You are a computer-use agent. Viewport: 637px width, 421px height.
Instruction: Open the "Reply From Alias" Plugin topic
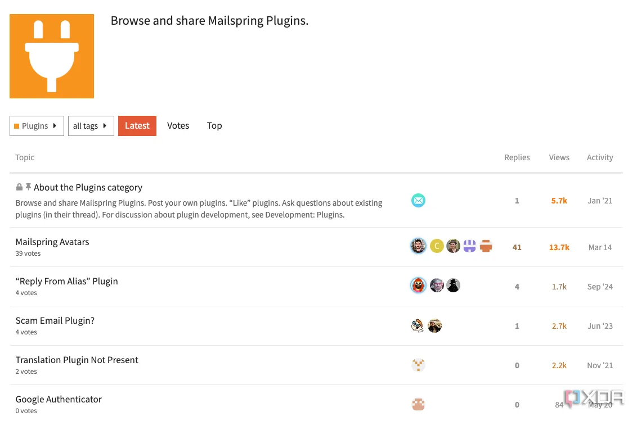tap(66, 282)
